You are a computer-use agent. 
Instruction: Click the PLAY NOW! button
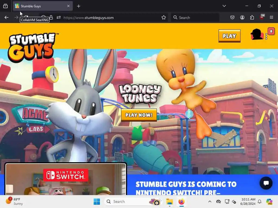(139, 115)
